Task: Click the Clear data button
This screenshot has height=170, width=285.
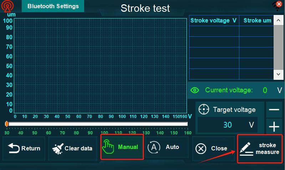Action: coord(72,148)
